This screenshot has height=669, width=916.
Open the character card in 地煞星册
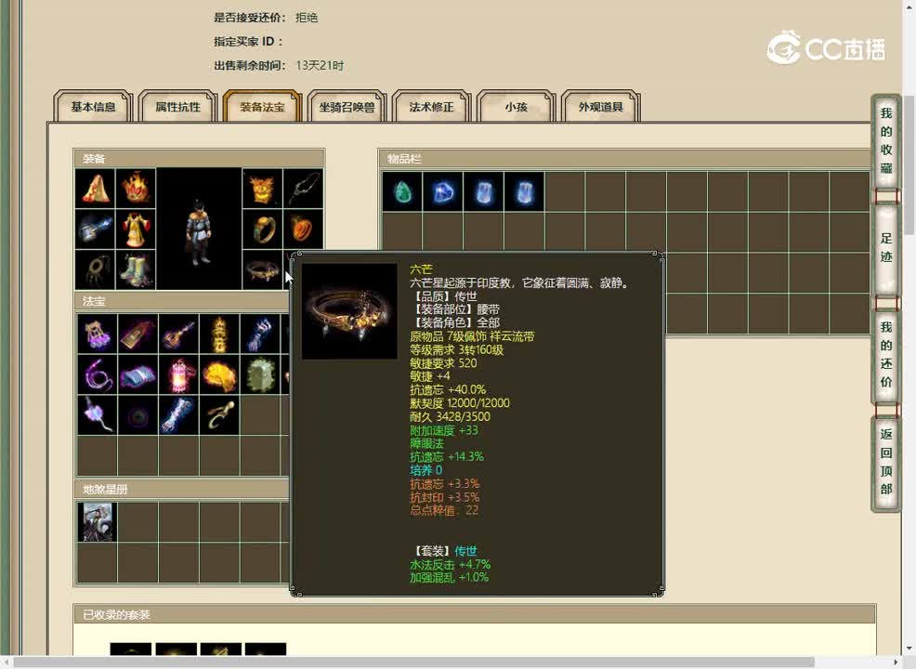point(97,521)
